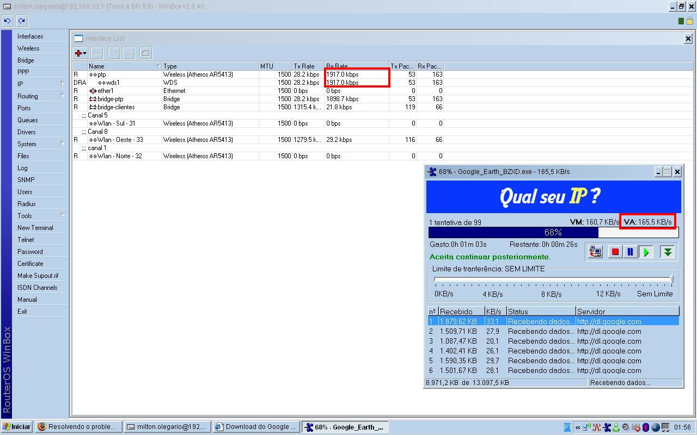Viewport: 697px width, 435px height.
Task: Switch to 'Download do Google' taskbar window
Action: (x=255, y=427)
